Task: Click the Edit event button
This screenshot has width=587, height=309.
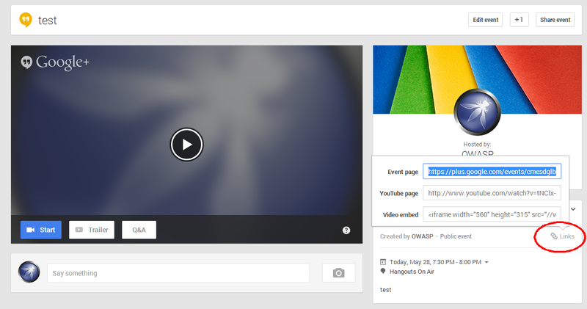Action: (x=485, y=20)
